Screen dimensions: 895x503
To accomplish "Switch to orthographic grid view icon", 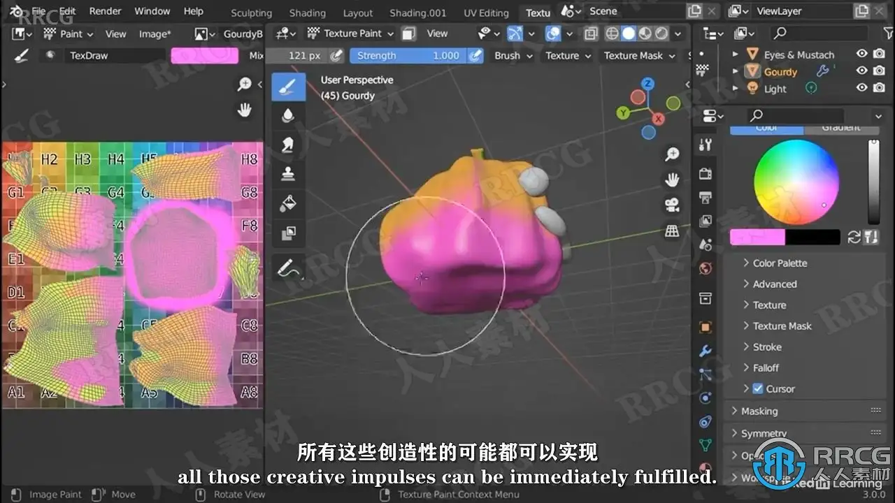I will (x=672, y=231).
